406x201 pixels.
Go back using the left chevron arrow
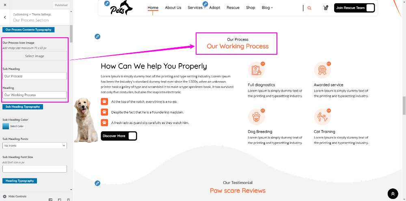pos(5,17)
